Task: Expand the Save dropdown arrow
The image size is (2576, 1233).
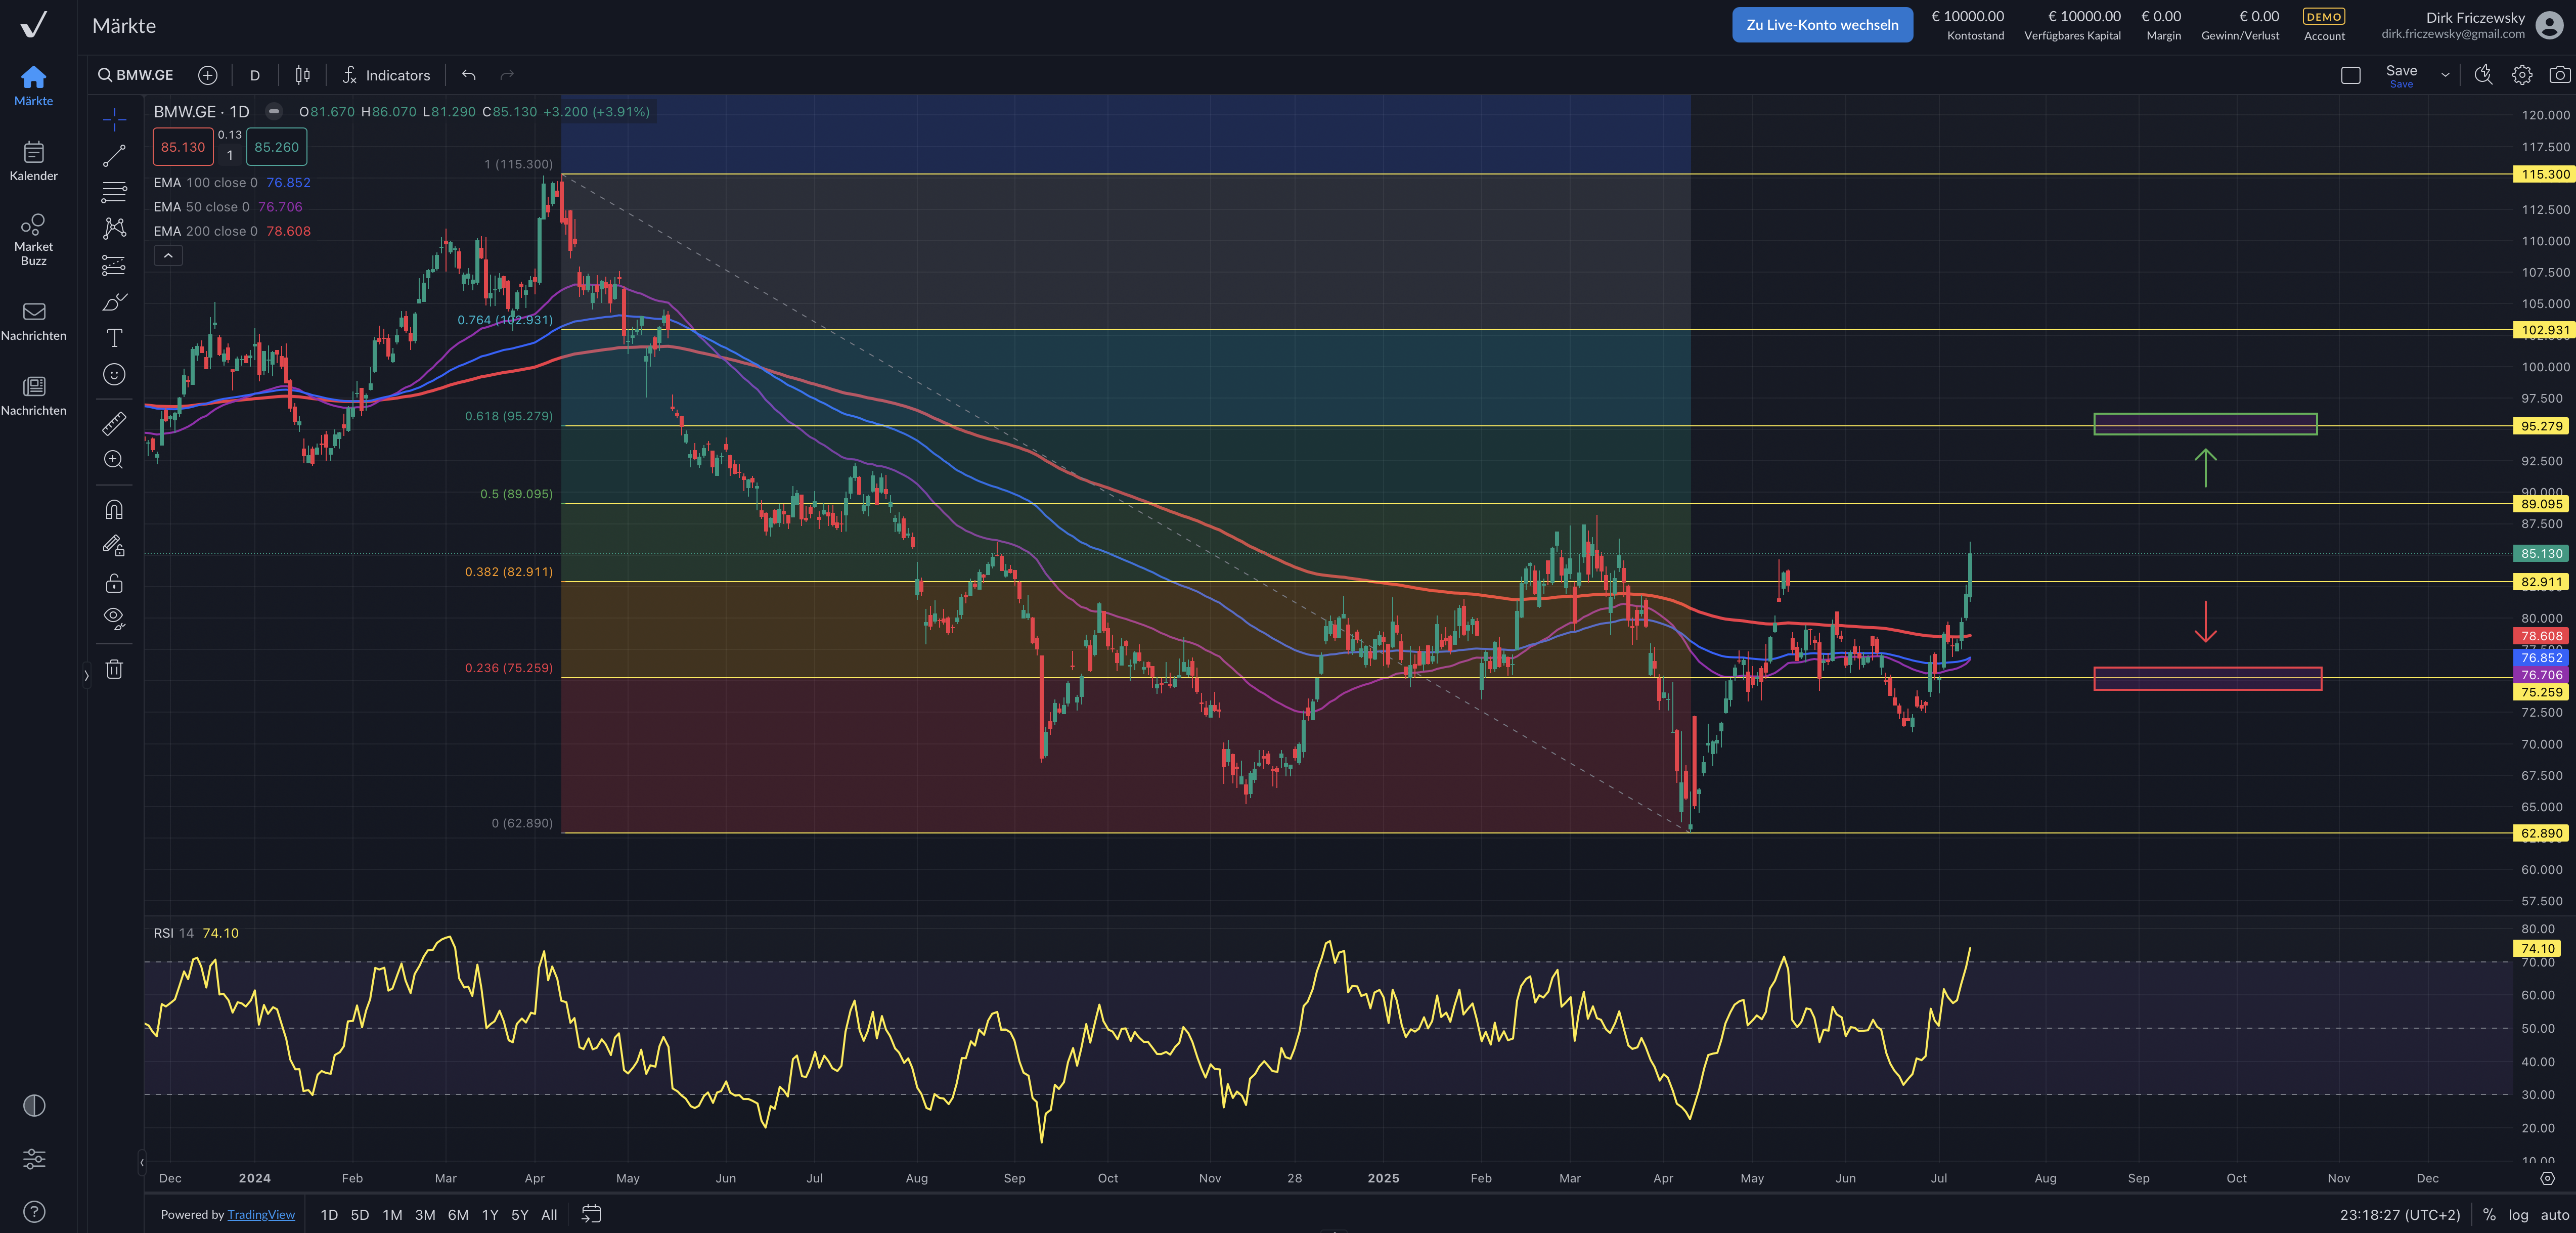Action: pyautogui.click(x=2445, y=75)
